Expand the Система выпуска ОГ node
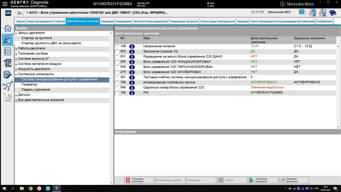341x192 pixels. coord(16,59)
